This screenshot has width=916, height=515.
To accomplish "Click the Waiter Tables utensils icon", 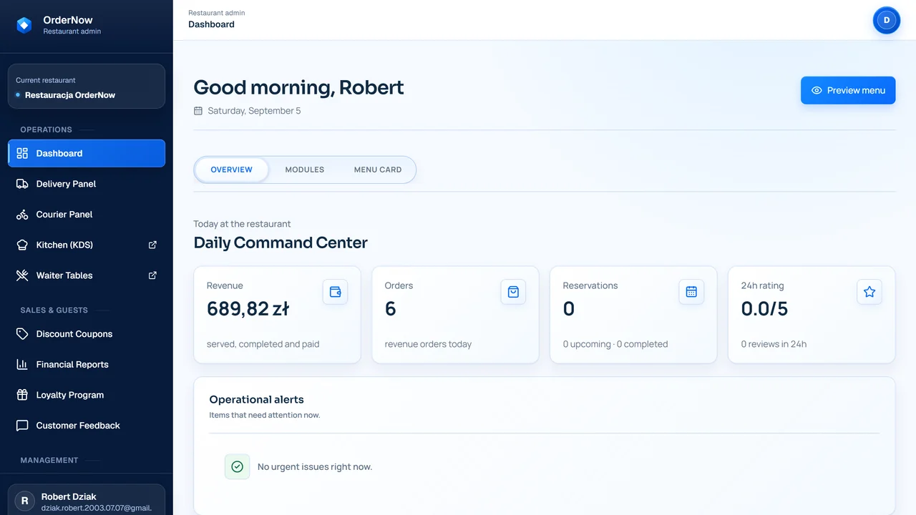I will coord(22,275).
